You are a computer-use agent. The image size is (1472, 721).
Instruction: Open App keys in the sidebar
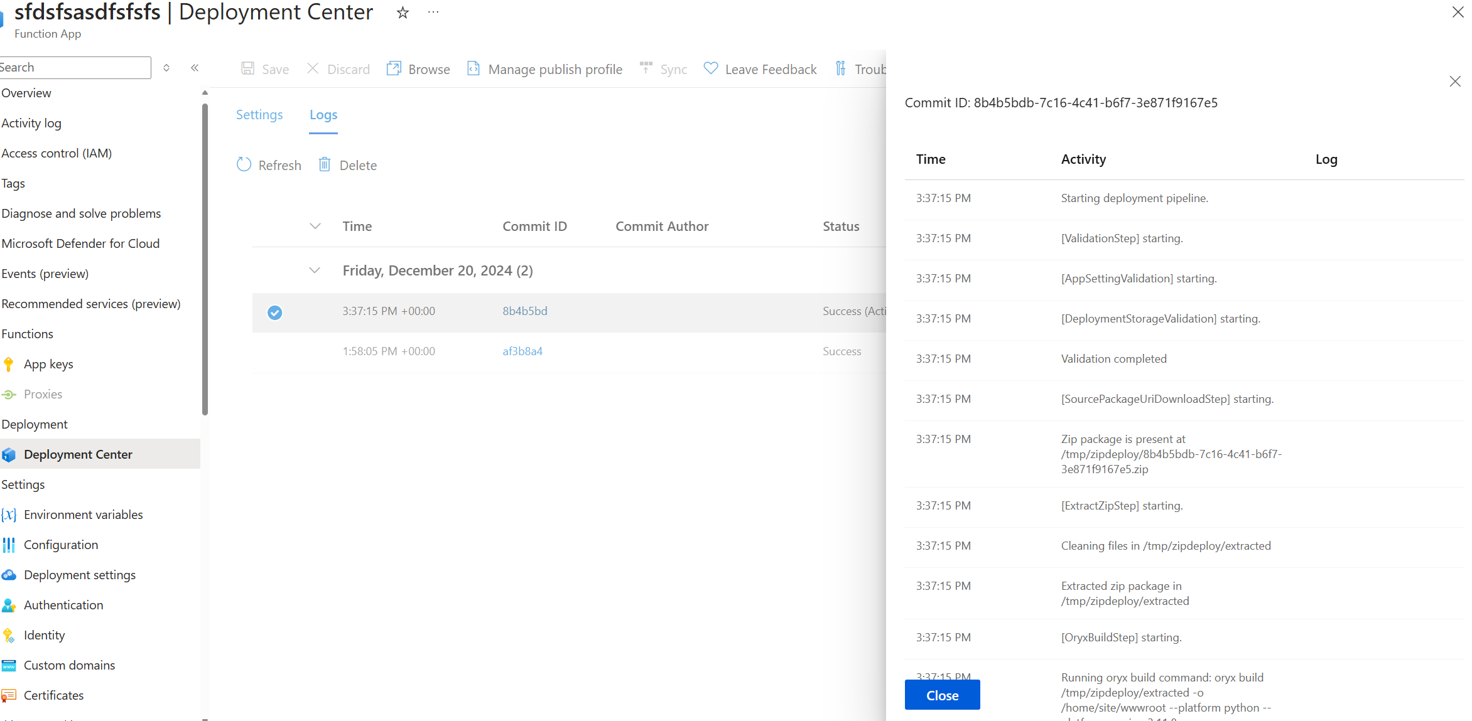pyautogui.click(x=48, y=364)
